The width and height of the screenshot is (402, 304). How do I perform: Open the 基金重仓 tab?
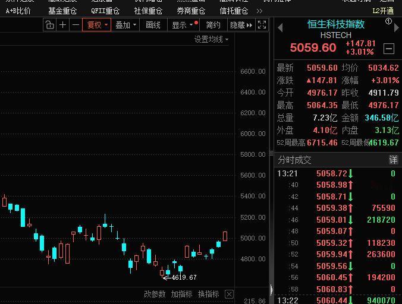62,11
